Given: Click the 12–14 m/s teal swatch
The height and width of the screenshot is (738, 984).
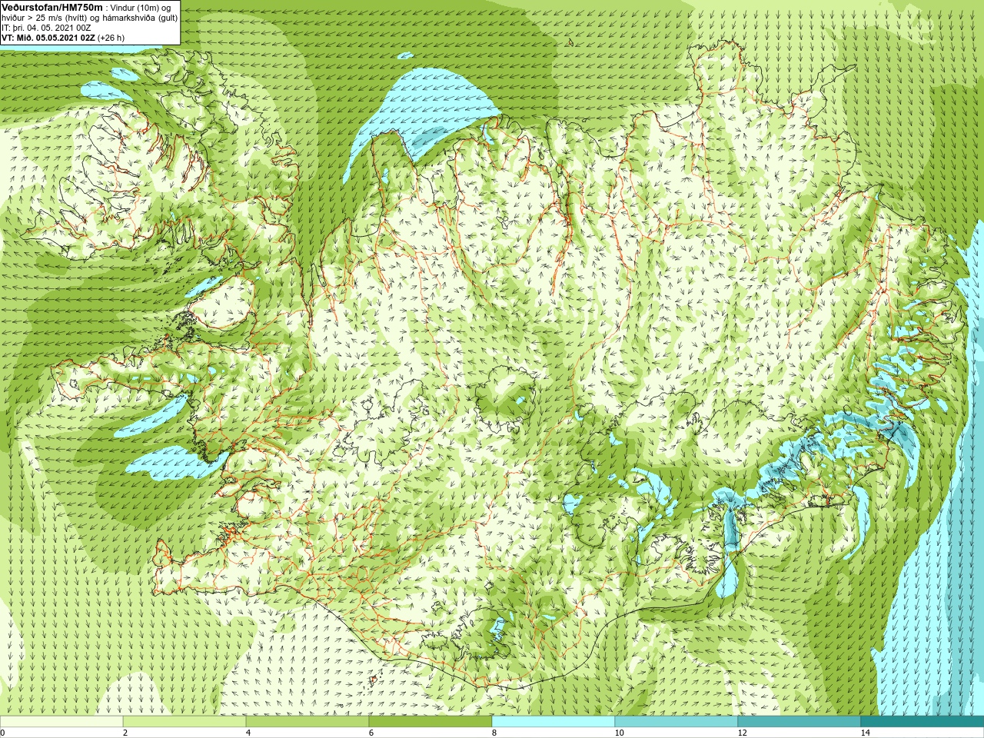Looking at the screenshot, I should click(x=799, y=722).
